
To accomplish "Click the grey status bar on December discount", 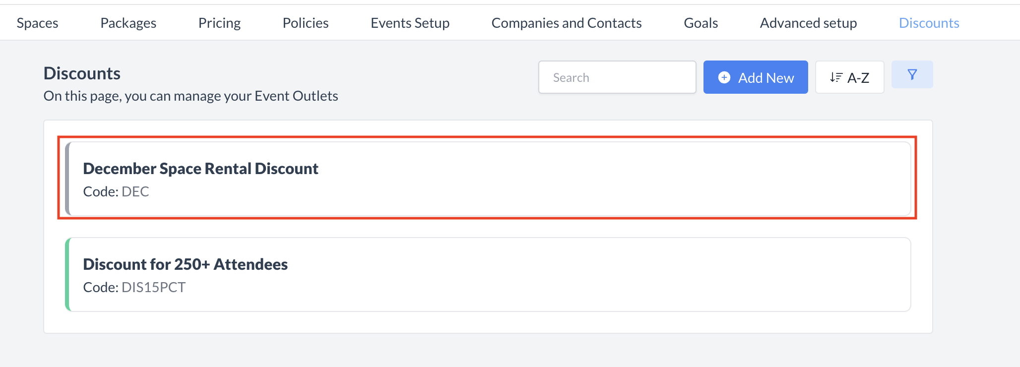I will (x=67, y=179).
